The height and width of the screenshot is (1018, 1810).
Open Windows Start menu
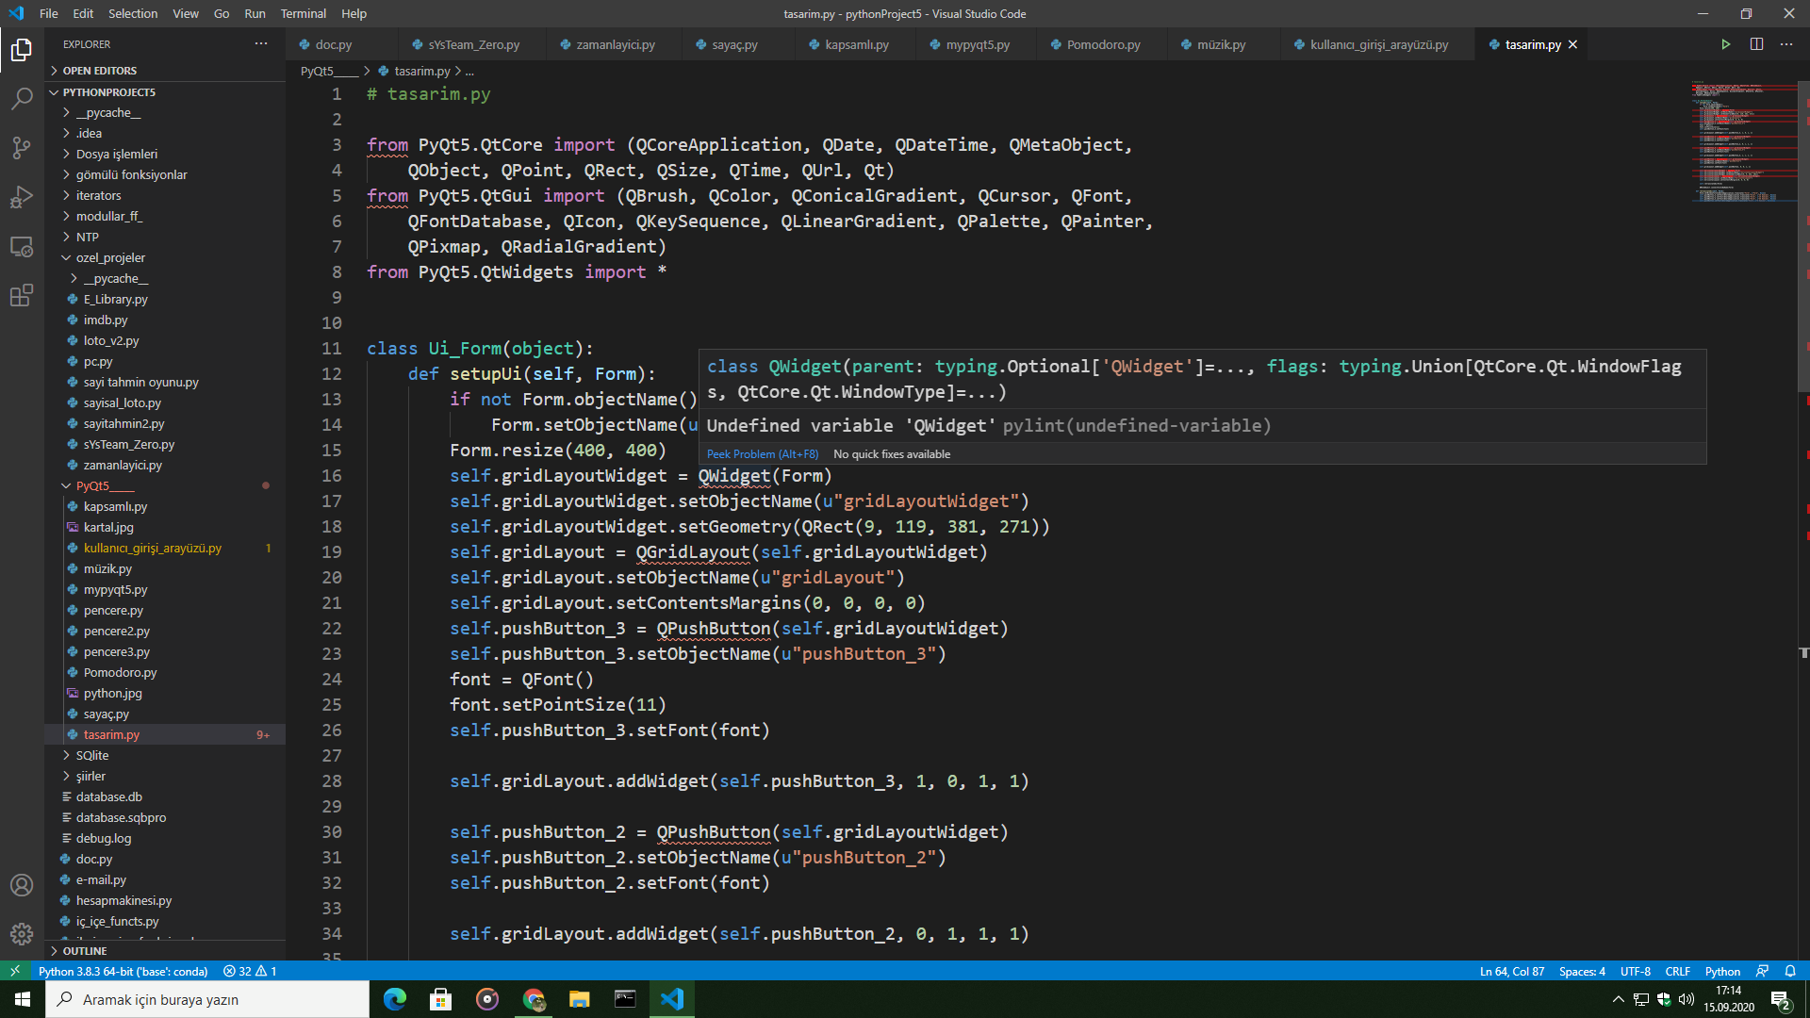[x=23, y=999]
